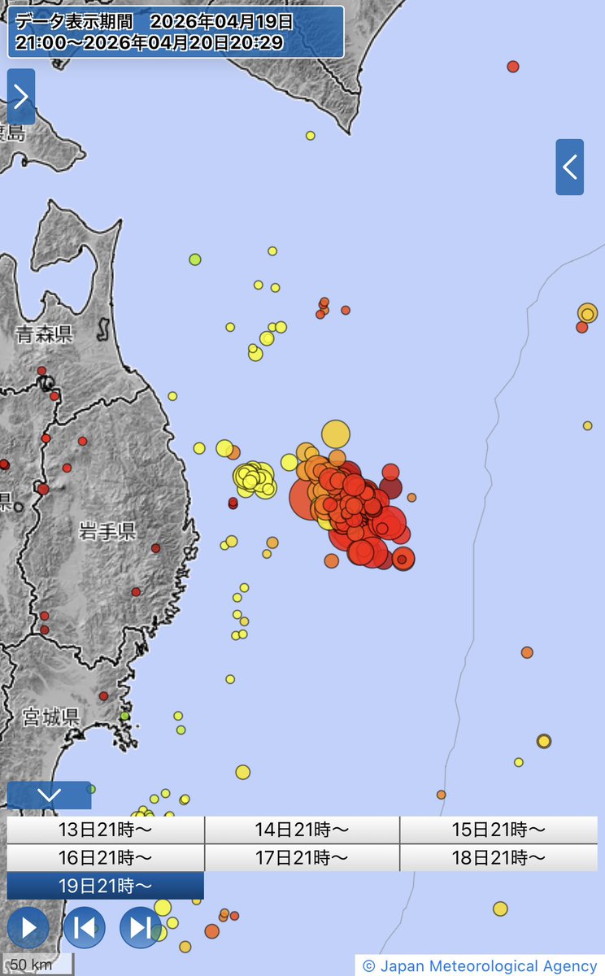Click the データ表示期間 date range header
Screen dimensions: 605x976
tap(176, 32)
